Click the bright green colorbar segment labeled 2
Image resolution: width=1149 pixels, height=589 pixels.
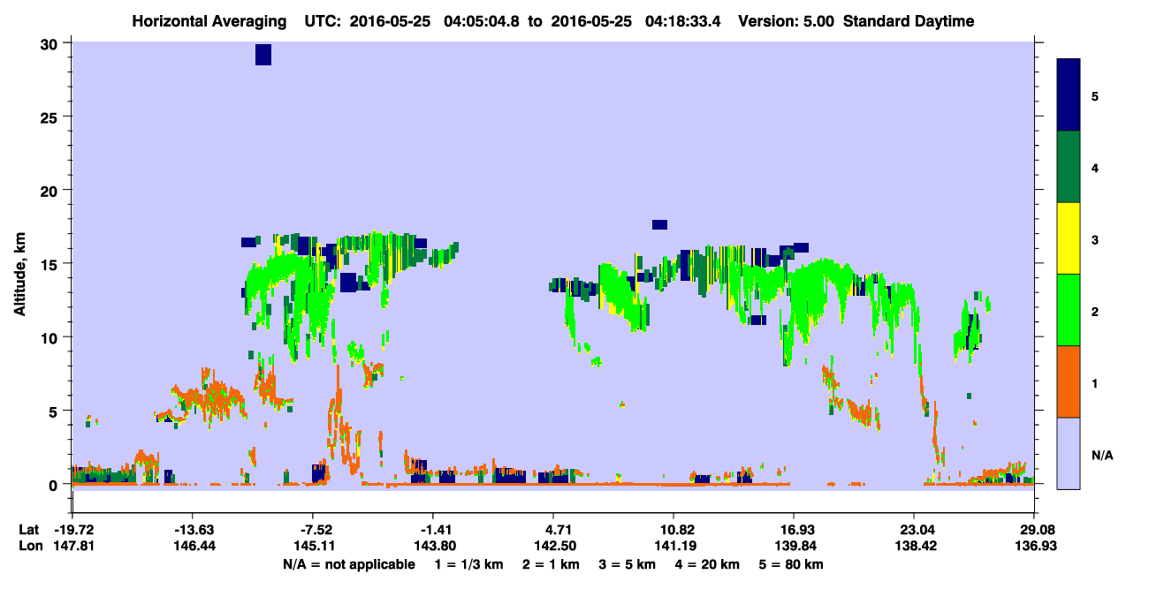click(1069, 310)
